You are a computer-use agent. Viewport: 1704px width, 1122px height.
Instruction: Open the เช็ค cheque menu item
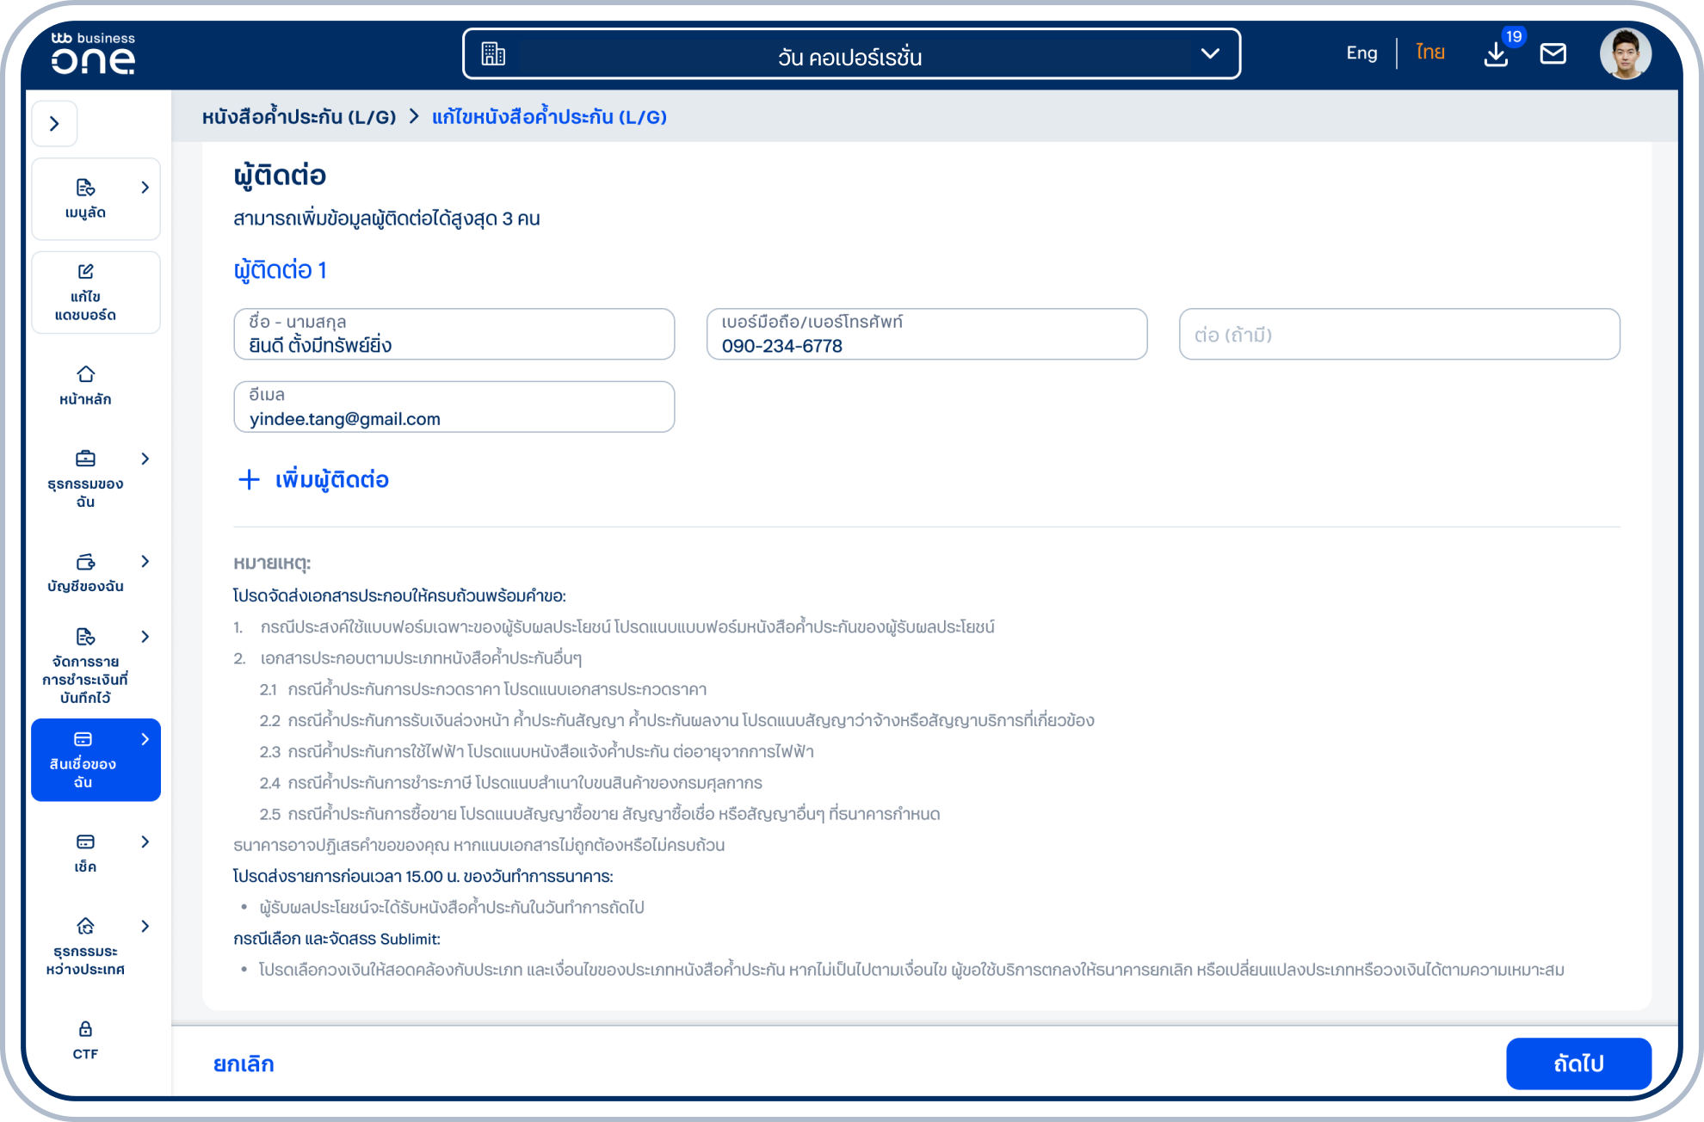click(85, 852)
